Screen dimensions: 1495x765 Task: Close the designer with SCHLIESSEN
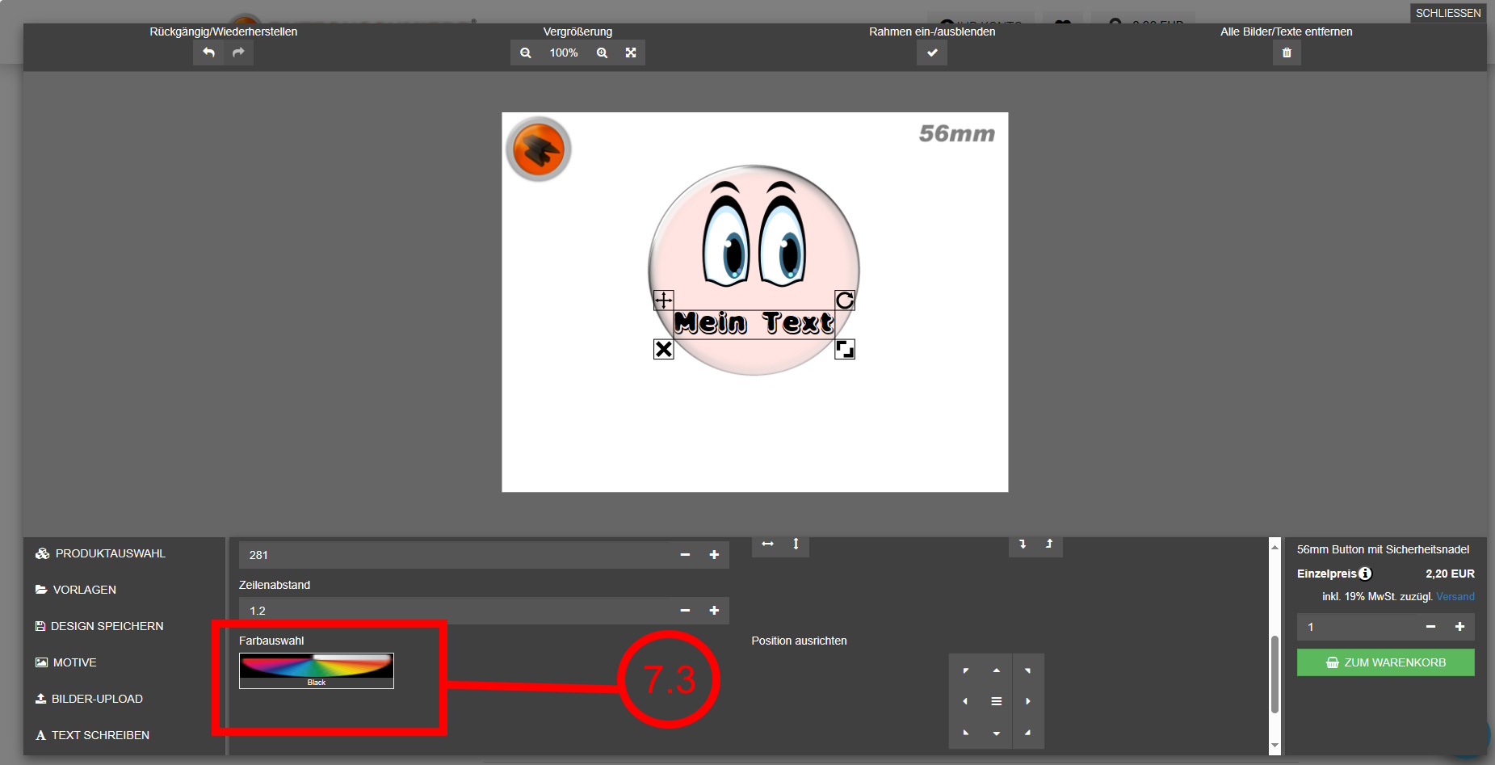(x=1448, y=13)
